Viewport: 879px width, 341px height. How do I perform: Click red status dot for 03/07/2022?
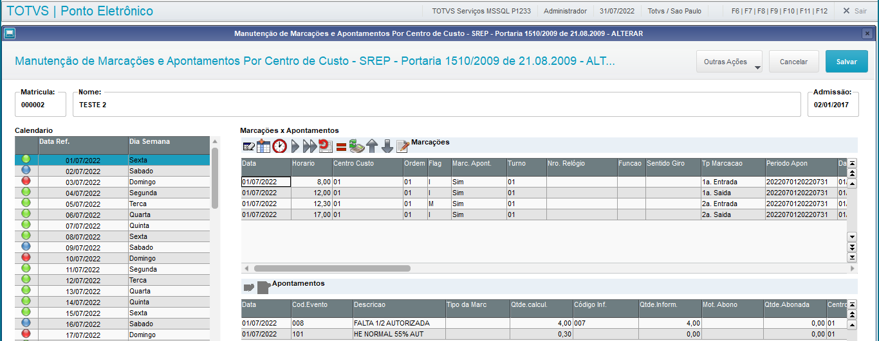tap(26, 182)
